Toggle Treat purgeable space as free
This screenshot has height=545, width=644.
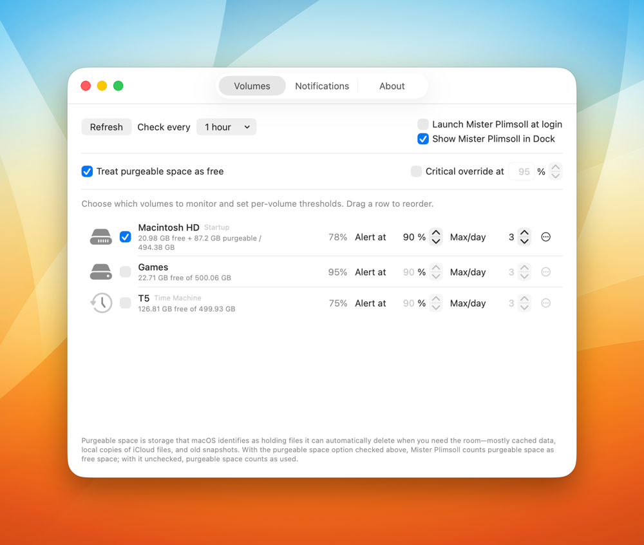click(x=87, y=171)
